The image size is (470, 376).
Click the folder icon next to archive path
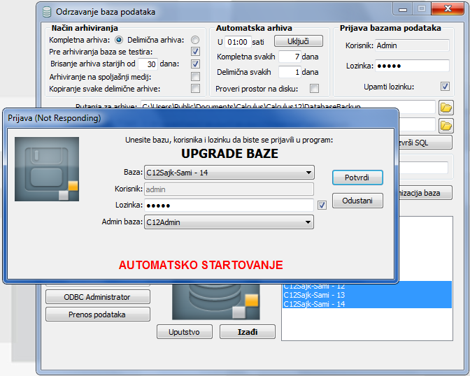click(x=446, y=107)
